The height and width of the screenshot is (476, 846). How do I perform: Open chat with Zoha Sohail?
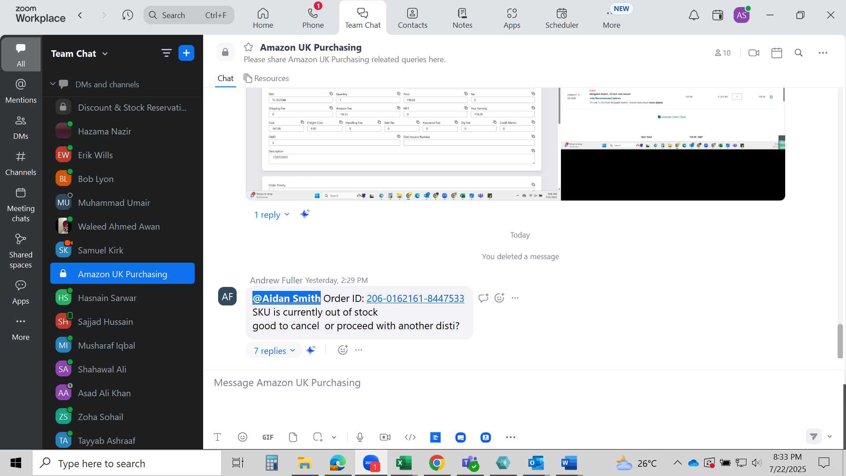pyautogui.click(x=122, y=417)
